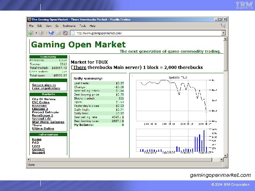Screen dimensions: 255x191
Task: Click the Gaming Open Market heading
Action: [78, 45]
